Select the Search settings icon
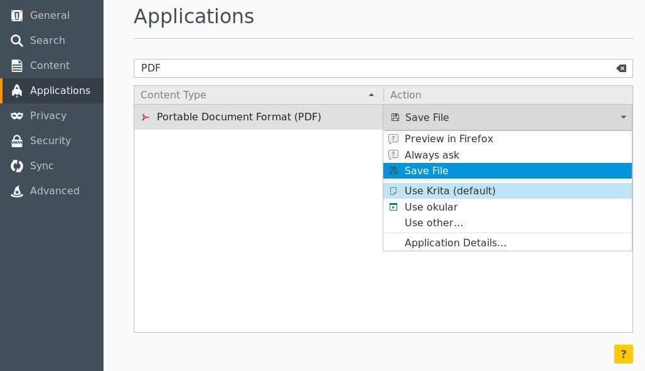The image size is (645, 371). pos(17,40)
